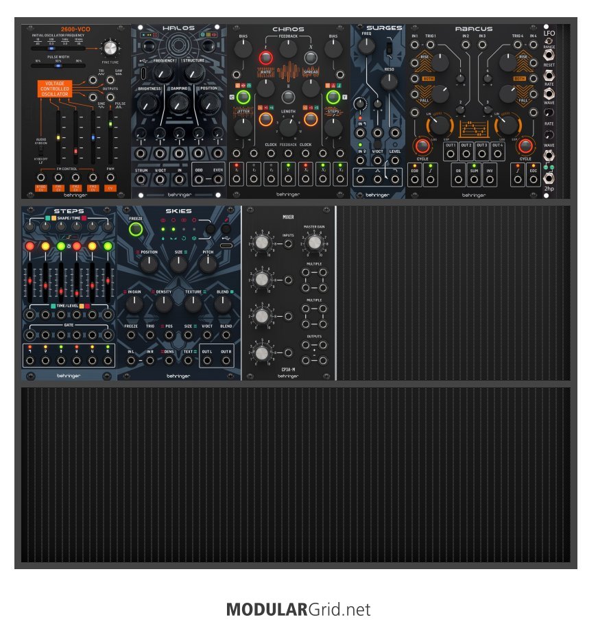
Task: Click the Halos Structure knob
Action: tap(194, 73)
